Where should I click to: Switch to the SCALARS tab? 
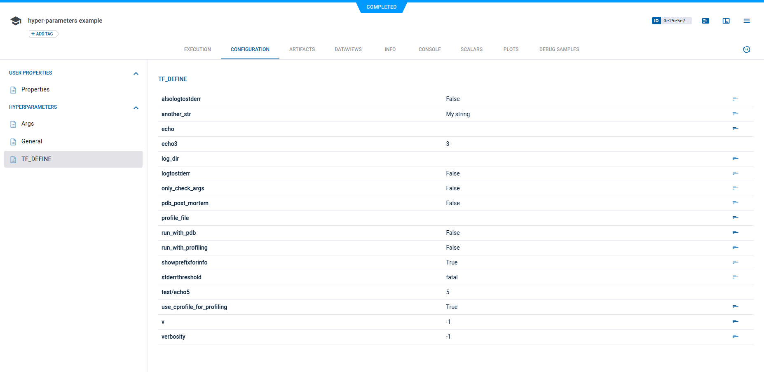point(471,49)
